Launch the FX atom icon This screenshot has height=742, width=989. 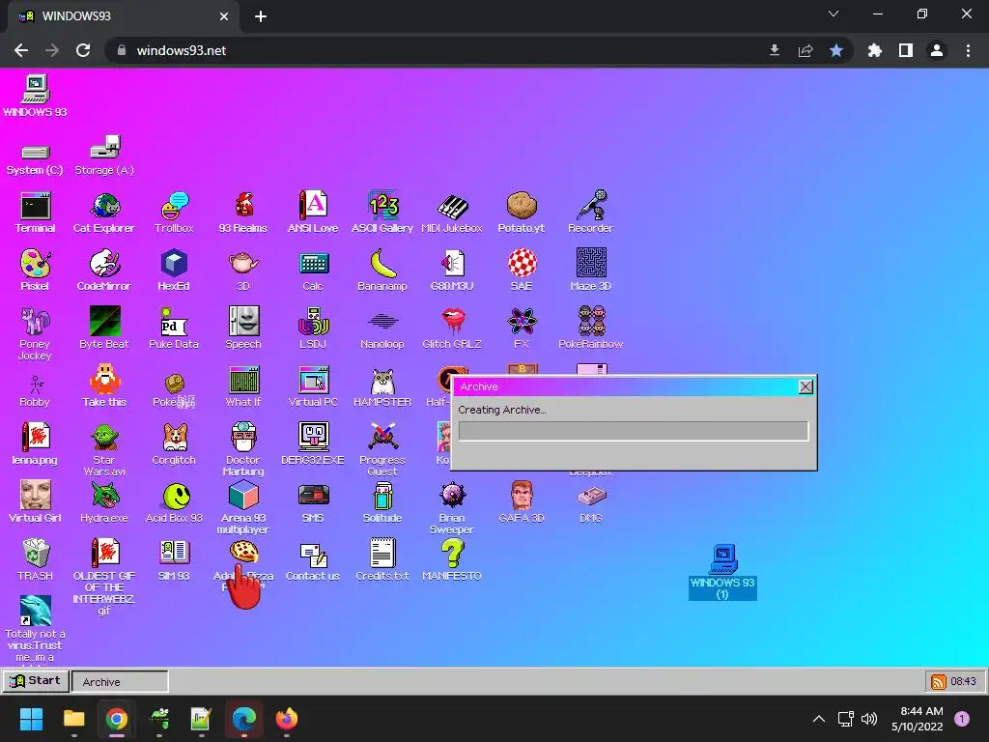coord(522,328)
